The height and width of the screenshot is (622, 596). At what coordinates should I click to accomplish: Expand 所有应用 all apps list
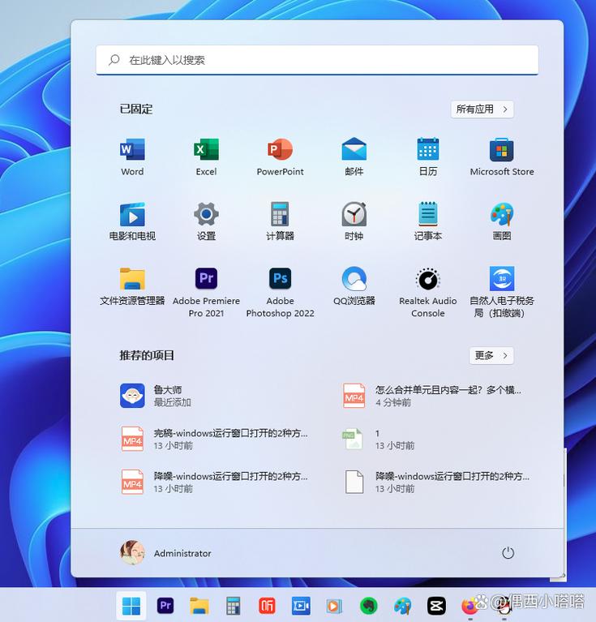coord(482,109)
